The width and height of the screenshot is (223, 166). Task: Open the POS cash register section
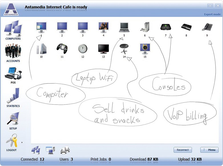click(x=13, y=75)
